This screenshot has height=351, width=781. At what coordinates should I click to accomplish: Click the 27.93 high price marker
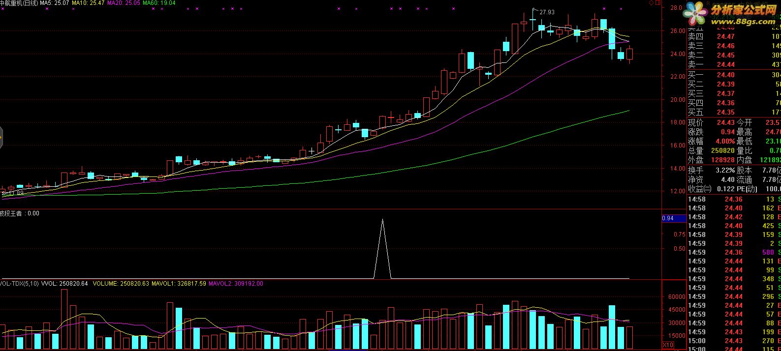click(547, 12)
